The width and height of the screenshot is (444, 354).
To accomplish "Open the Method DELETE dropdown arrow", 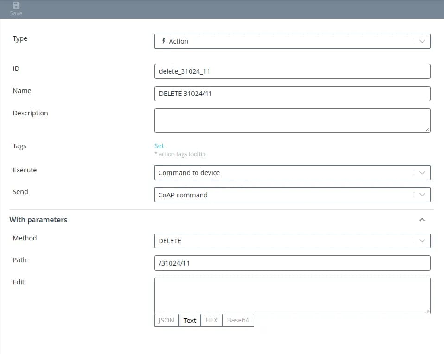I will pyautogui.click(x=422, y=241).
